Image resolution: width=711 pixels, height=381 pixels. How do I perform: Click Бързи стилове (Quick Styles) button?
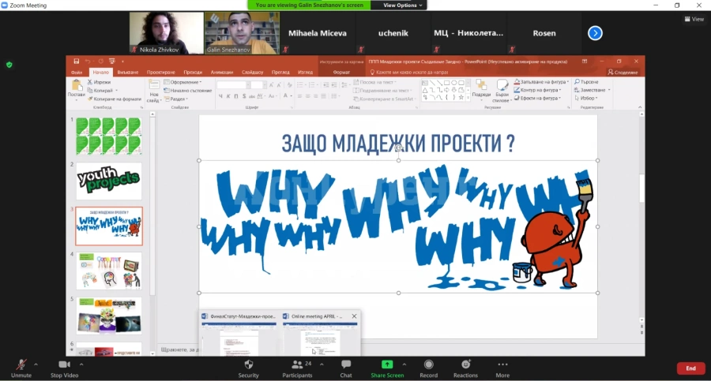(x=502, y=91)
